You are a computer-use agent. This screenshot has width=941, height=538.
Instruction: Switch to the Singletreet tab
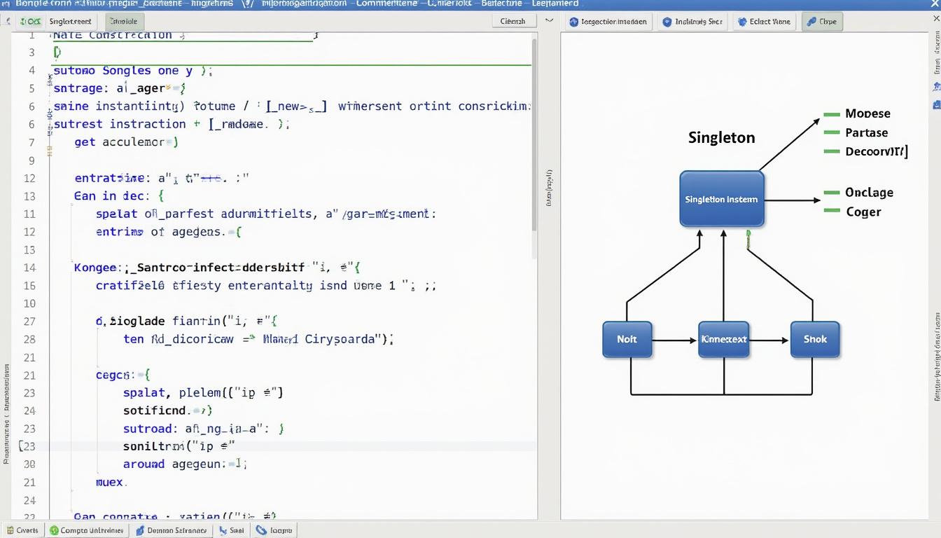[70, 21]
